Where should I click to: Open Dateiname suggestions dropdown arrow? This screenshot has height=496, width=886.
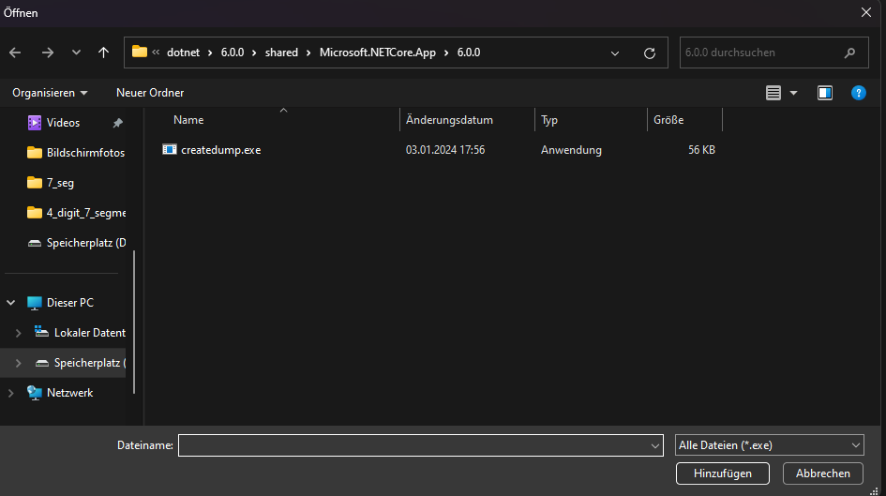(655, 445)
